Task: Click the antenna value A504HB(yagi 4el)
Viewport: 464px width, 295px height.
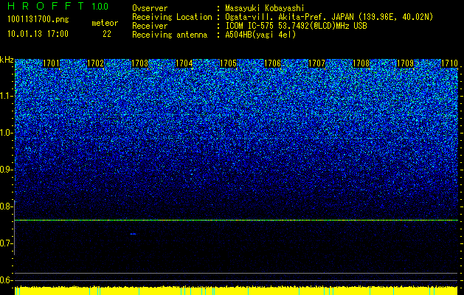Action: [x=260, y=35]
